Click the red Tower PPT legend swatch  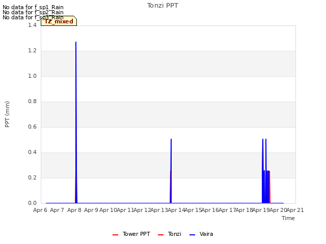coord(116,235)
